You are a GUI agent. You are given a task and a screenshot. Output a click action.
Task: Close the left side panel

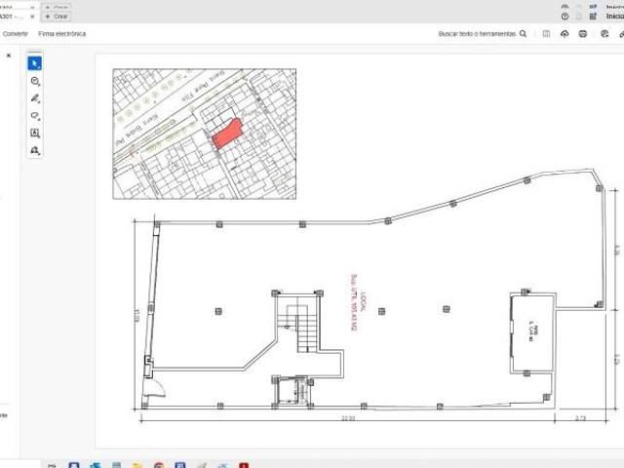pos(9,56)
